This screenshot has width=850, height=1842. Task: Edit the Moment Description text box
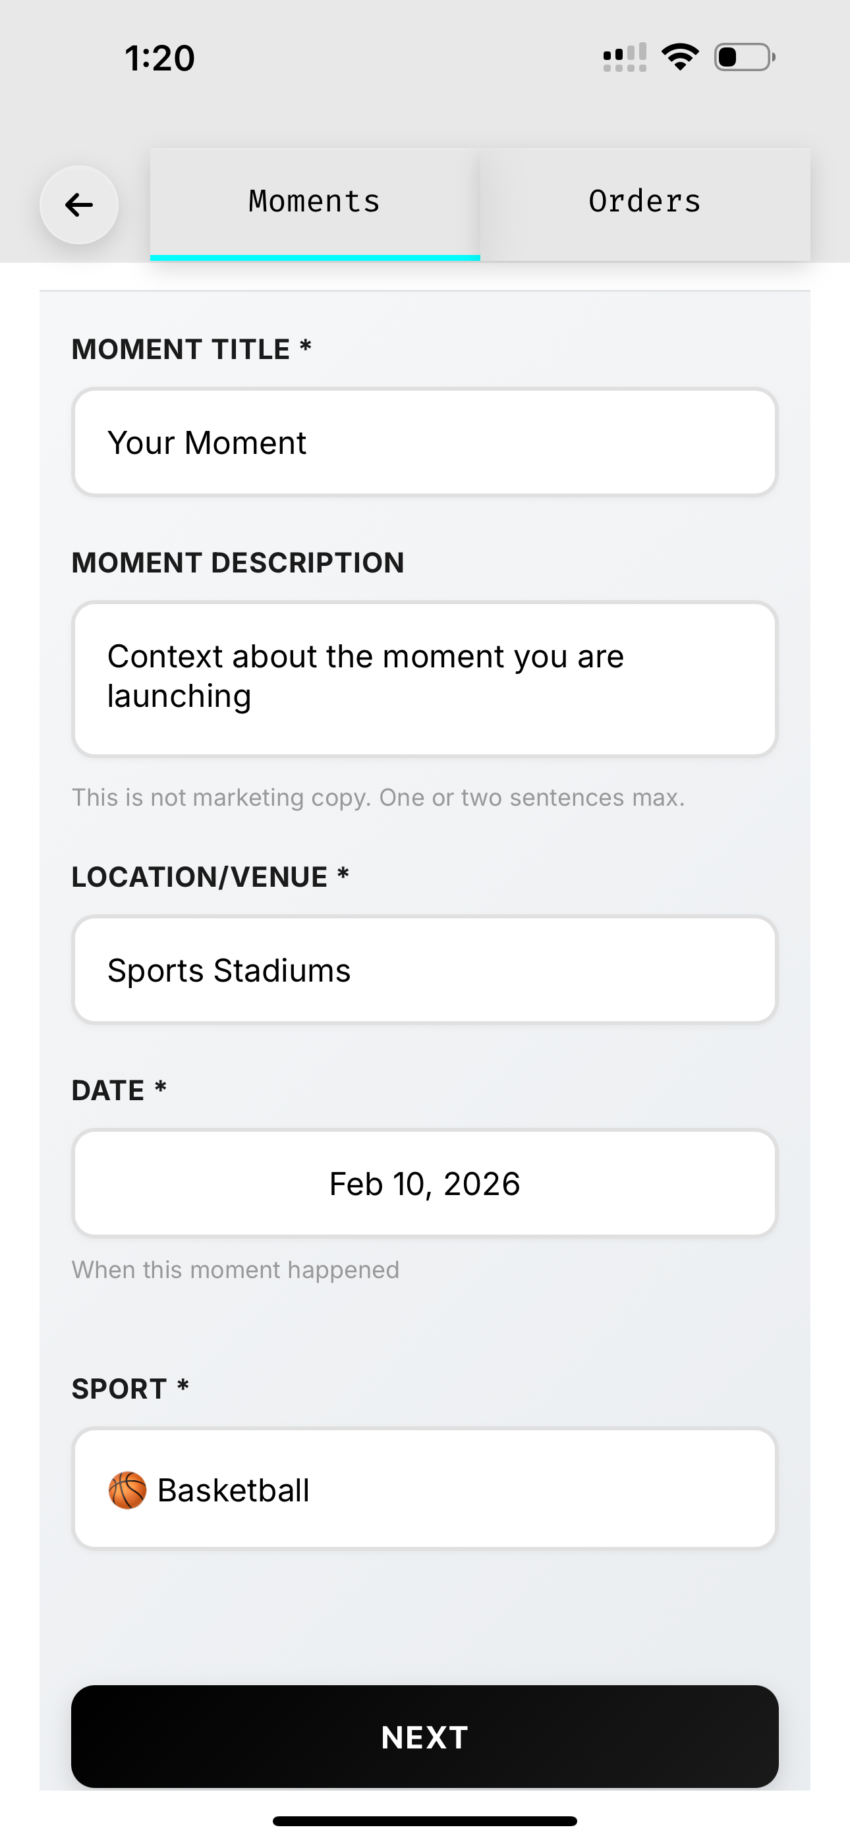click(x=424, y=677)
